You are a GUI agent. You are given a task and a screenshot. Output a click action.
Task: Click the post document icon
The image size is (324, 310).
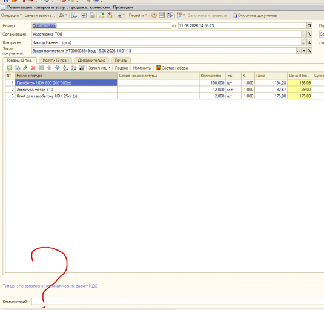pyautogui.click(x=102, y=15)
